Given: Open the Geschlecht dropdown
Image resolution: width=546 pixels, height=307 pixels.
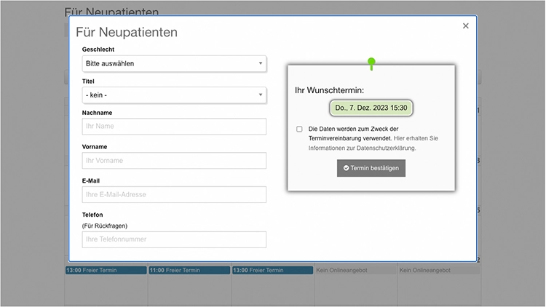Looking at the screenshot, I should point(174,64).
